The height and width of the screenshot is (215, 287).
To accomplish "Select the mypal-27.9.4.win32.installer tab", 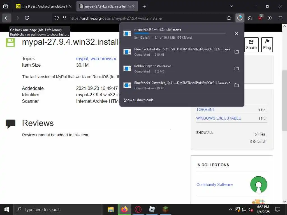I will 107,6.
